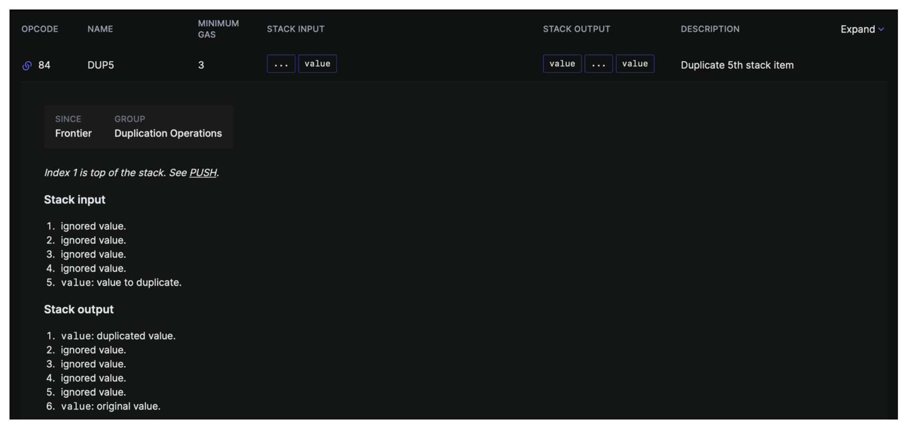Image resolution: width=907 pixels, height=429 pixels.
Task: Open the PUSH link
Action: click(203, 173)
